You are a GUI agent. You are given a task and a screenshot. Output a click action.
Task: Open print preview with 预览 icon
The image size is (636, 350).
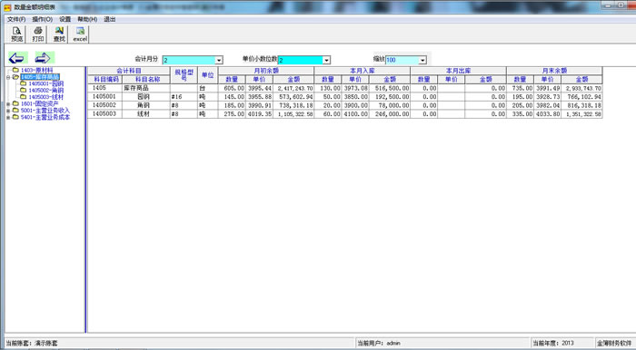[x=16, y=34]
